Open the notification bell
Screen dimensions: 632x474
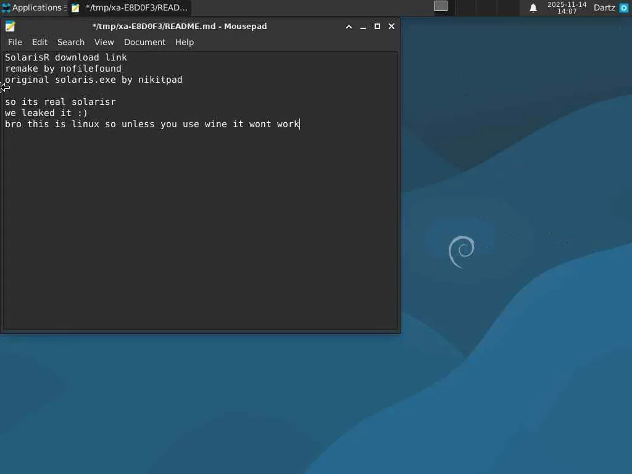pyautogui.click(x=533, y=8)
